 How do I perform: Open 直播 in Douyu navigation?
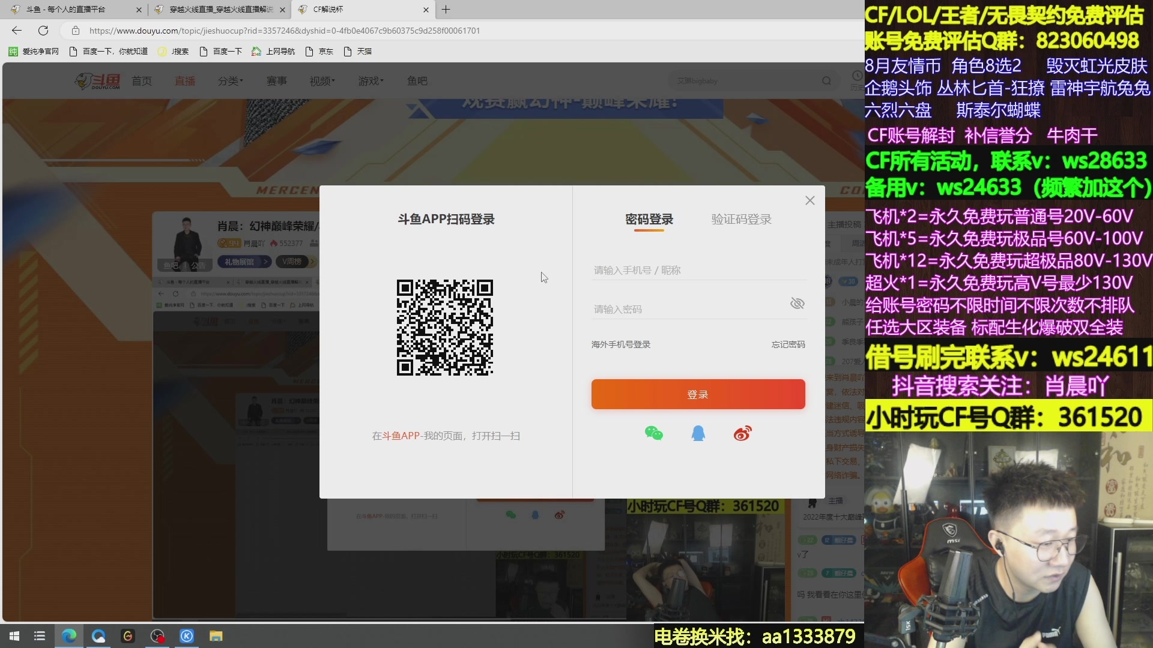tap(185, 81)
